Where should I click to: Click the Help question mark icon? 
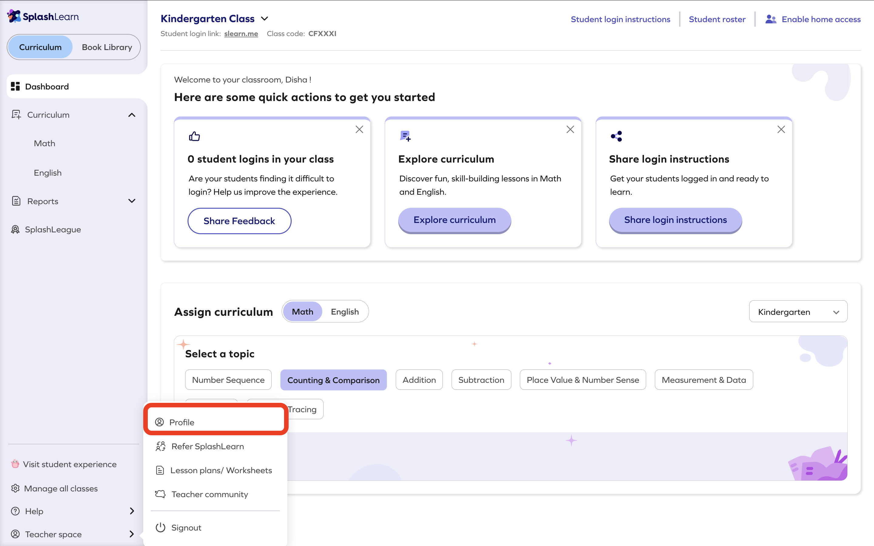click(15, 511)
